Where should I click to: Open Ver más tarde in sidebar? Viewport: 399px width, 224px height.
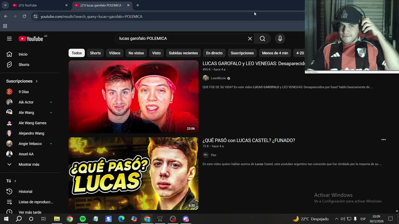(x=30, y=212)
